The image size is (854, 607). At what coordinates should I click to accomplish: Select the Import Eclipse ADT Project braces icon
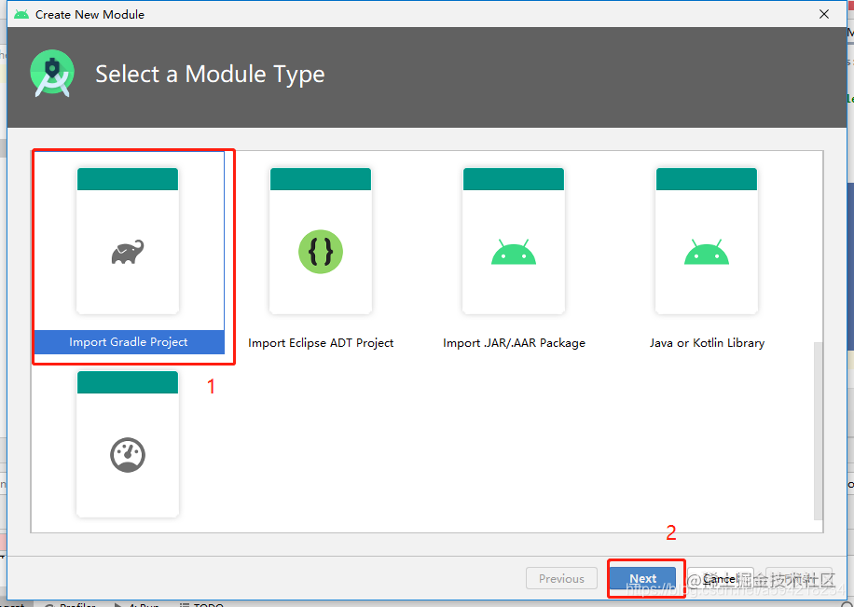click(321, 252)
